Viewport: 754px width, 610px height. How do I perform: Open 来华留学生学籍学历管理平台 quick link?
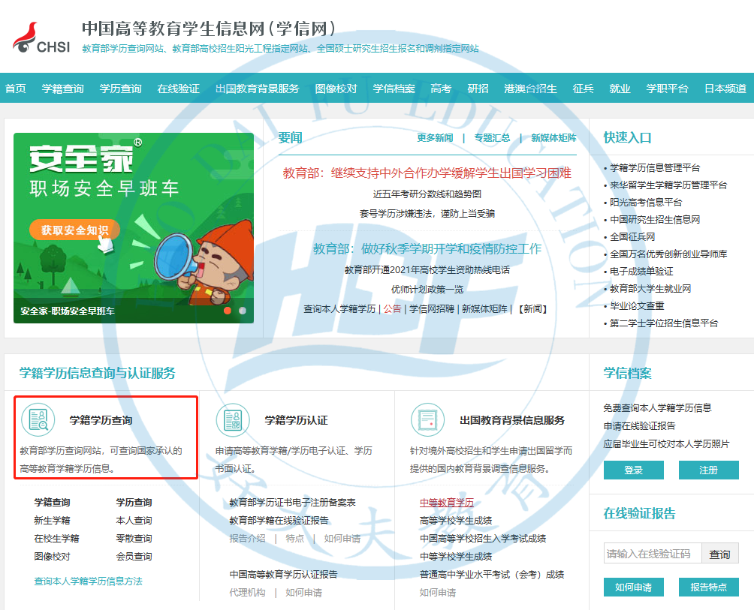click(668, 185)
